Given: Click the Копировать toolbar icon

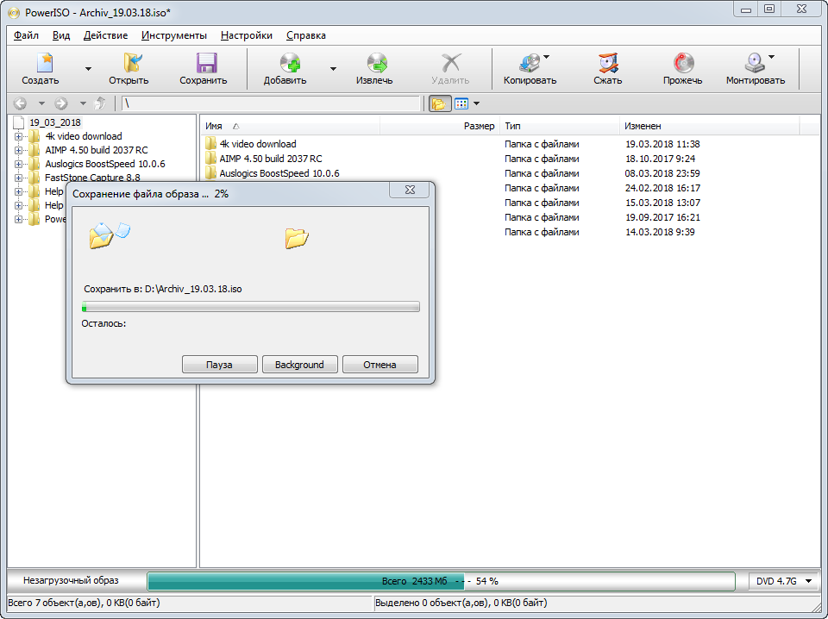Looking at the screenshot, I should tap(530, 63).
